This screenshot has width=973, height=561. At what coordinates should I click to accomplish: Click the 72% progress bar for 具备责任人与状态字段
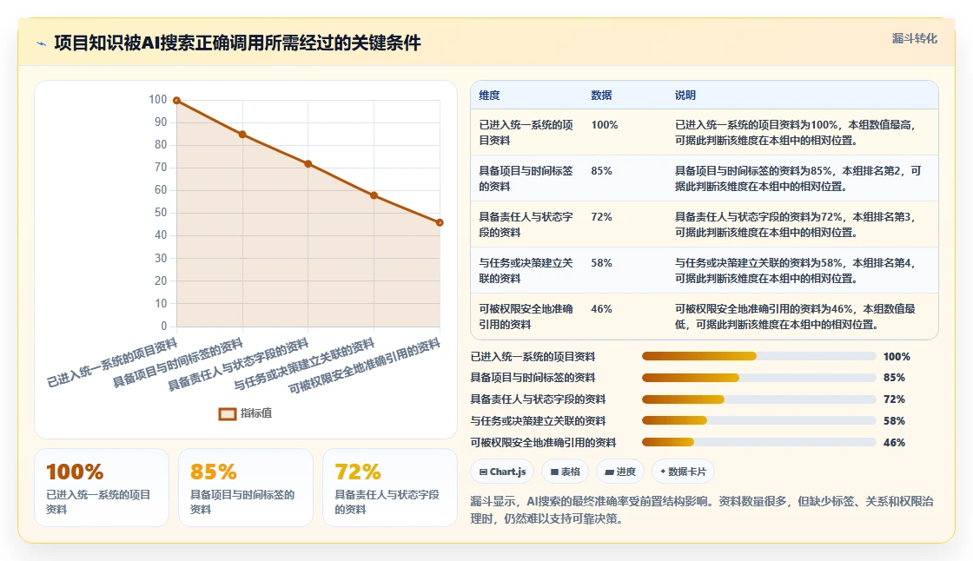(759, 399)
